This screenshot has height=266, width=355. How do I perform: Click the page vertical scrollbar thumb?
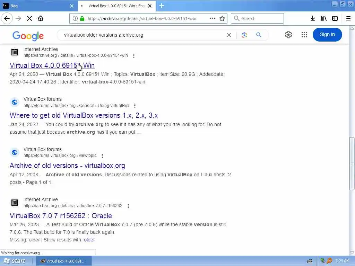coord(352,163)
